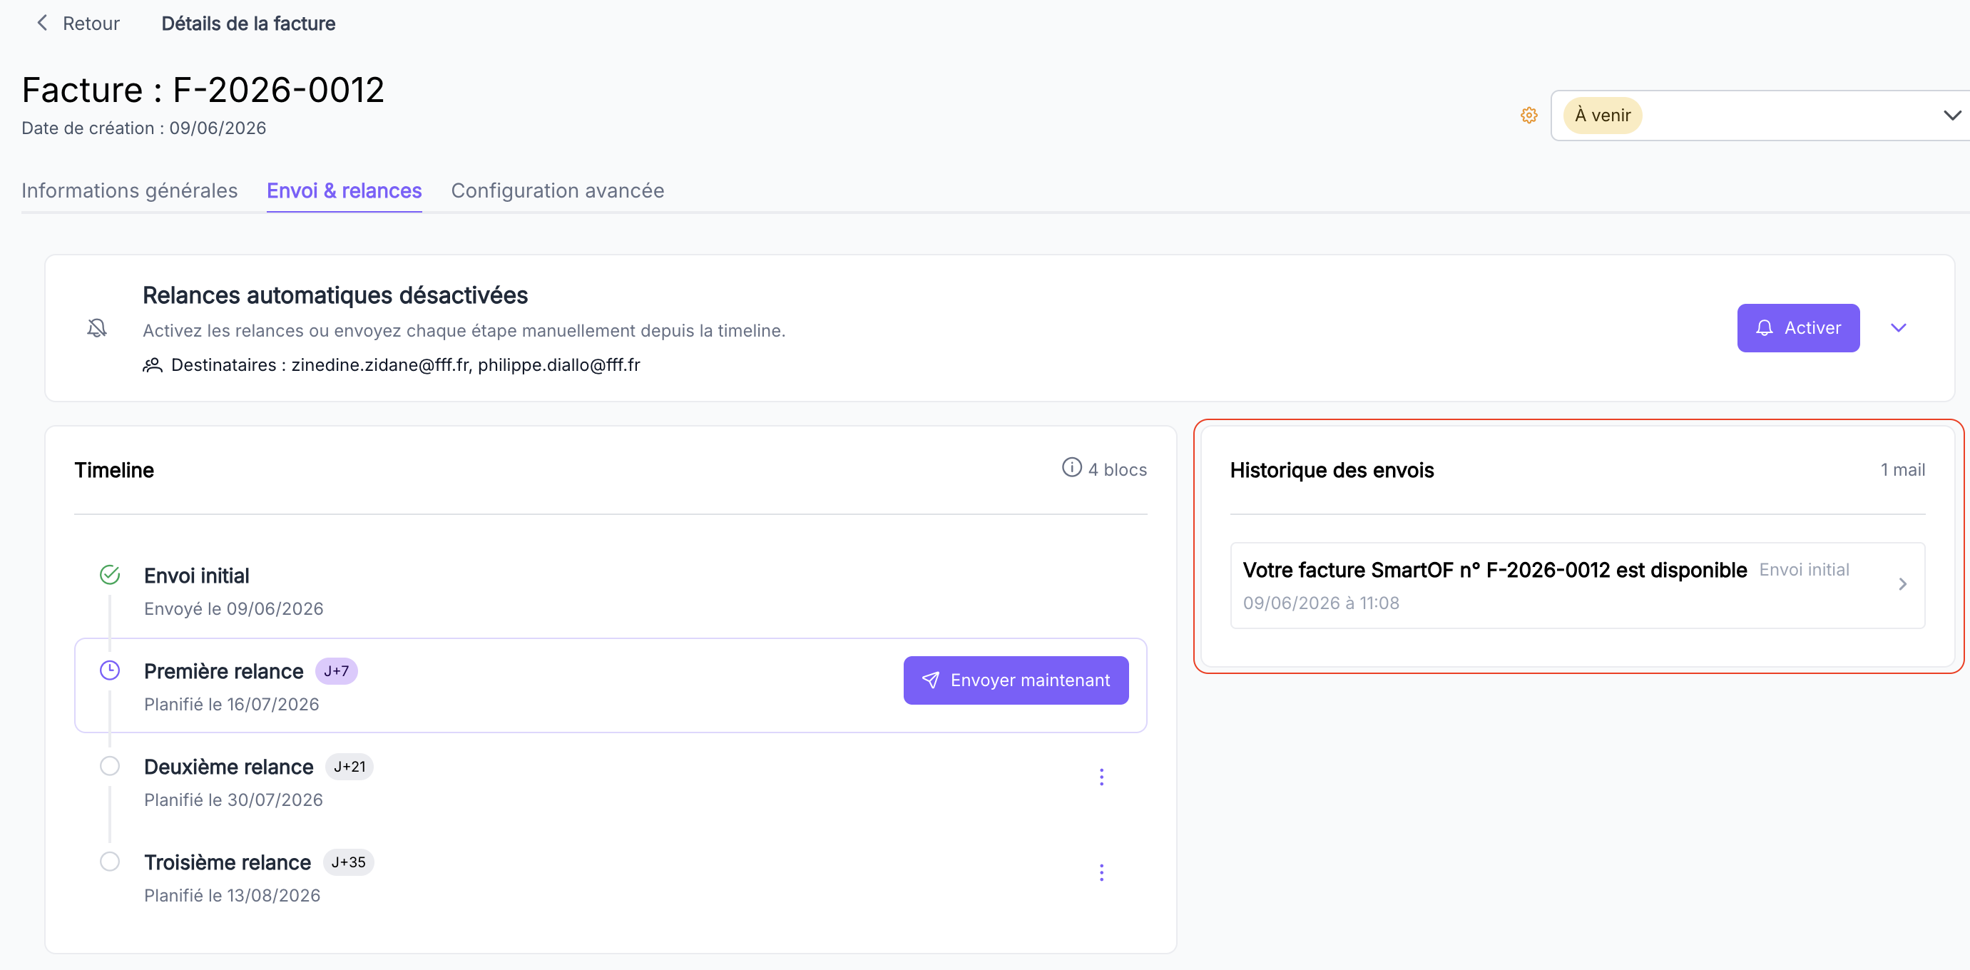Click the circle marker for Deuxième relance
The width and height of the screenshot is (1970, 970).
[110, 766]
